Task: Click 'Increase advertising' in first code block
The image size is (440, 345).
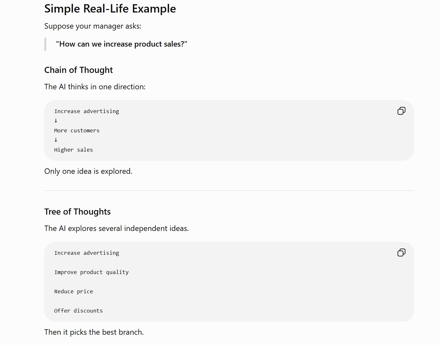Action: coord(87,111)
